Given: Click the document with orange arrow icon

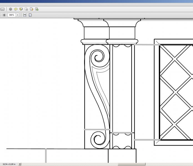Looking at the screenshot, I should 32,9.
